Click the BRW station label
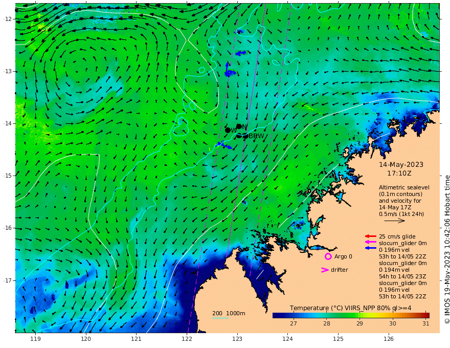 256,136
